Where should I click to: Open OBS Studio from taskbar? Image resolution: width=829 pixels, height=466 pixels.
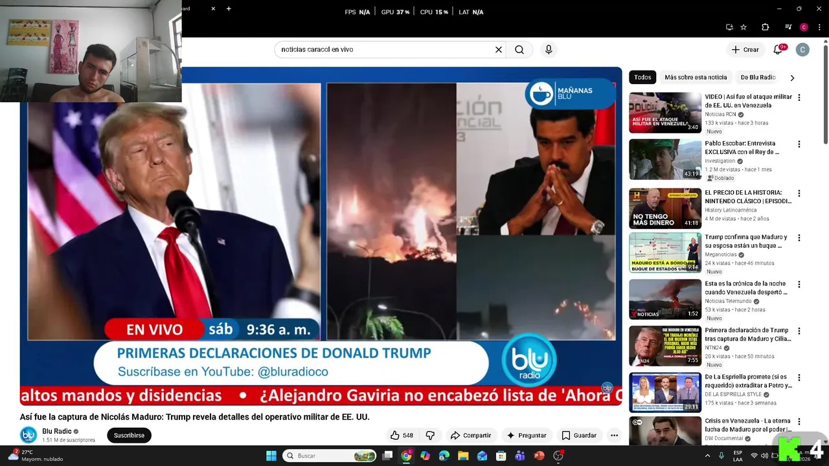coord(558,456)
